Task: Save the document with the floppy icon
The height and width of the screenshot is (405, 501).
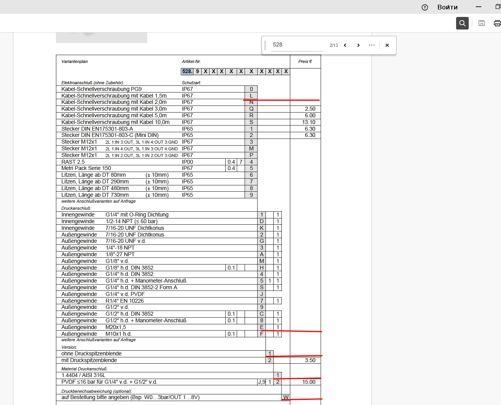Action: [x=481, y=23]
